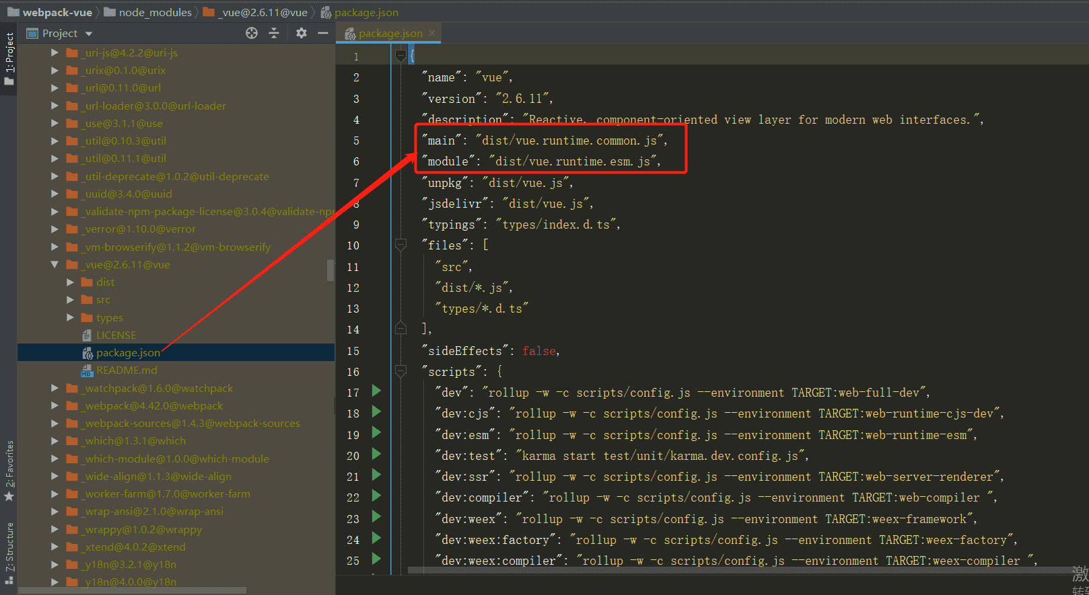This screenshot has width=1089, height=595.
Task: Select README.md in the project tree
Action: point(127,370)
